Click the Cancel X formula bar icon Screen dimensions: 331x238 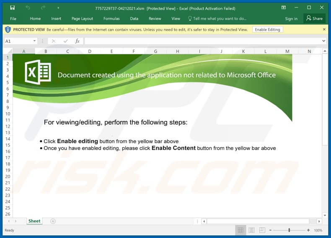click(x=54, y=41)
